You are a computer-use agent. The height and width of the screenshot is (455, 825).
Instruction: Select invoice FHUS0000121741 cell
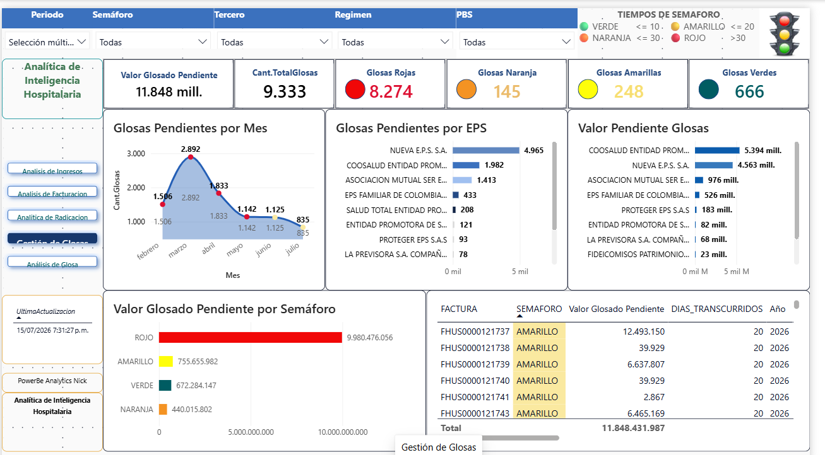475,397
